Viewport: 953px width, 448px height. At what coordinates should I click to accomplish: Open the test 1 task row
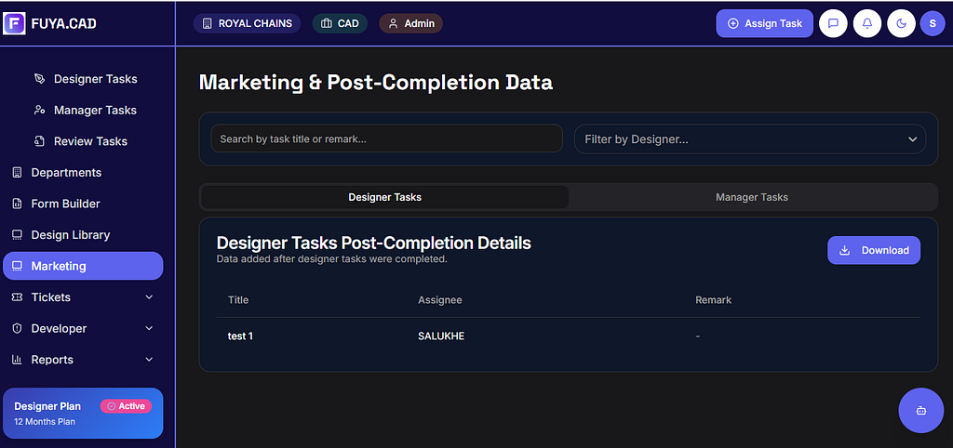coord(241,336)
